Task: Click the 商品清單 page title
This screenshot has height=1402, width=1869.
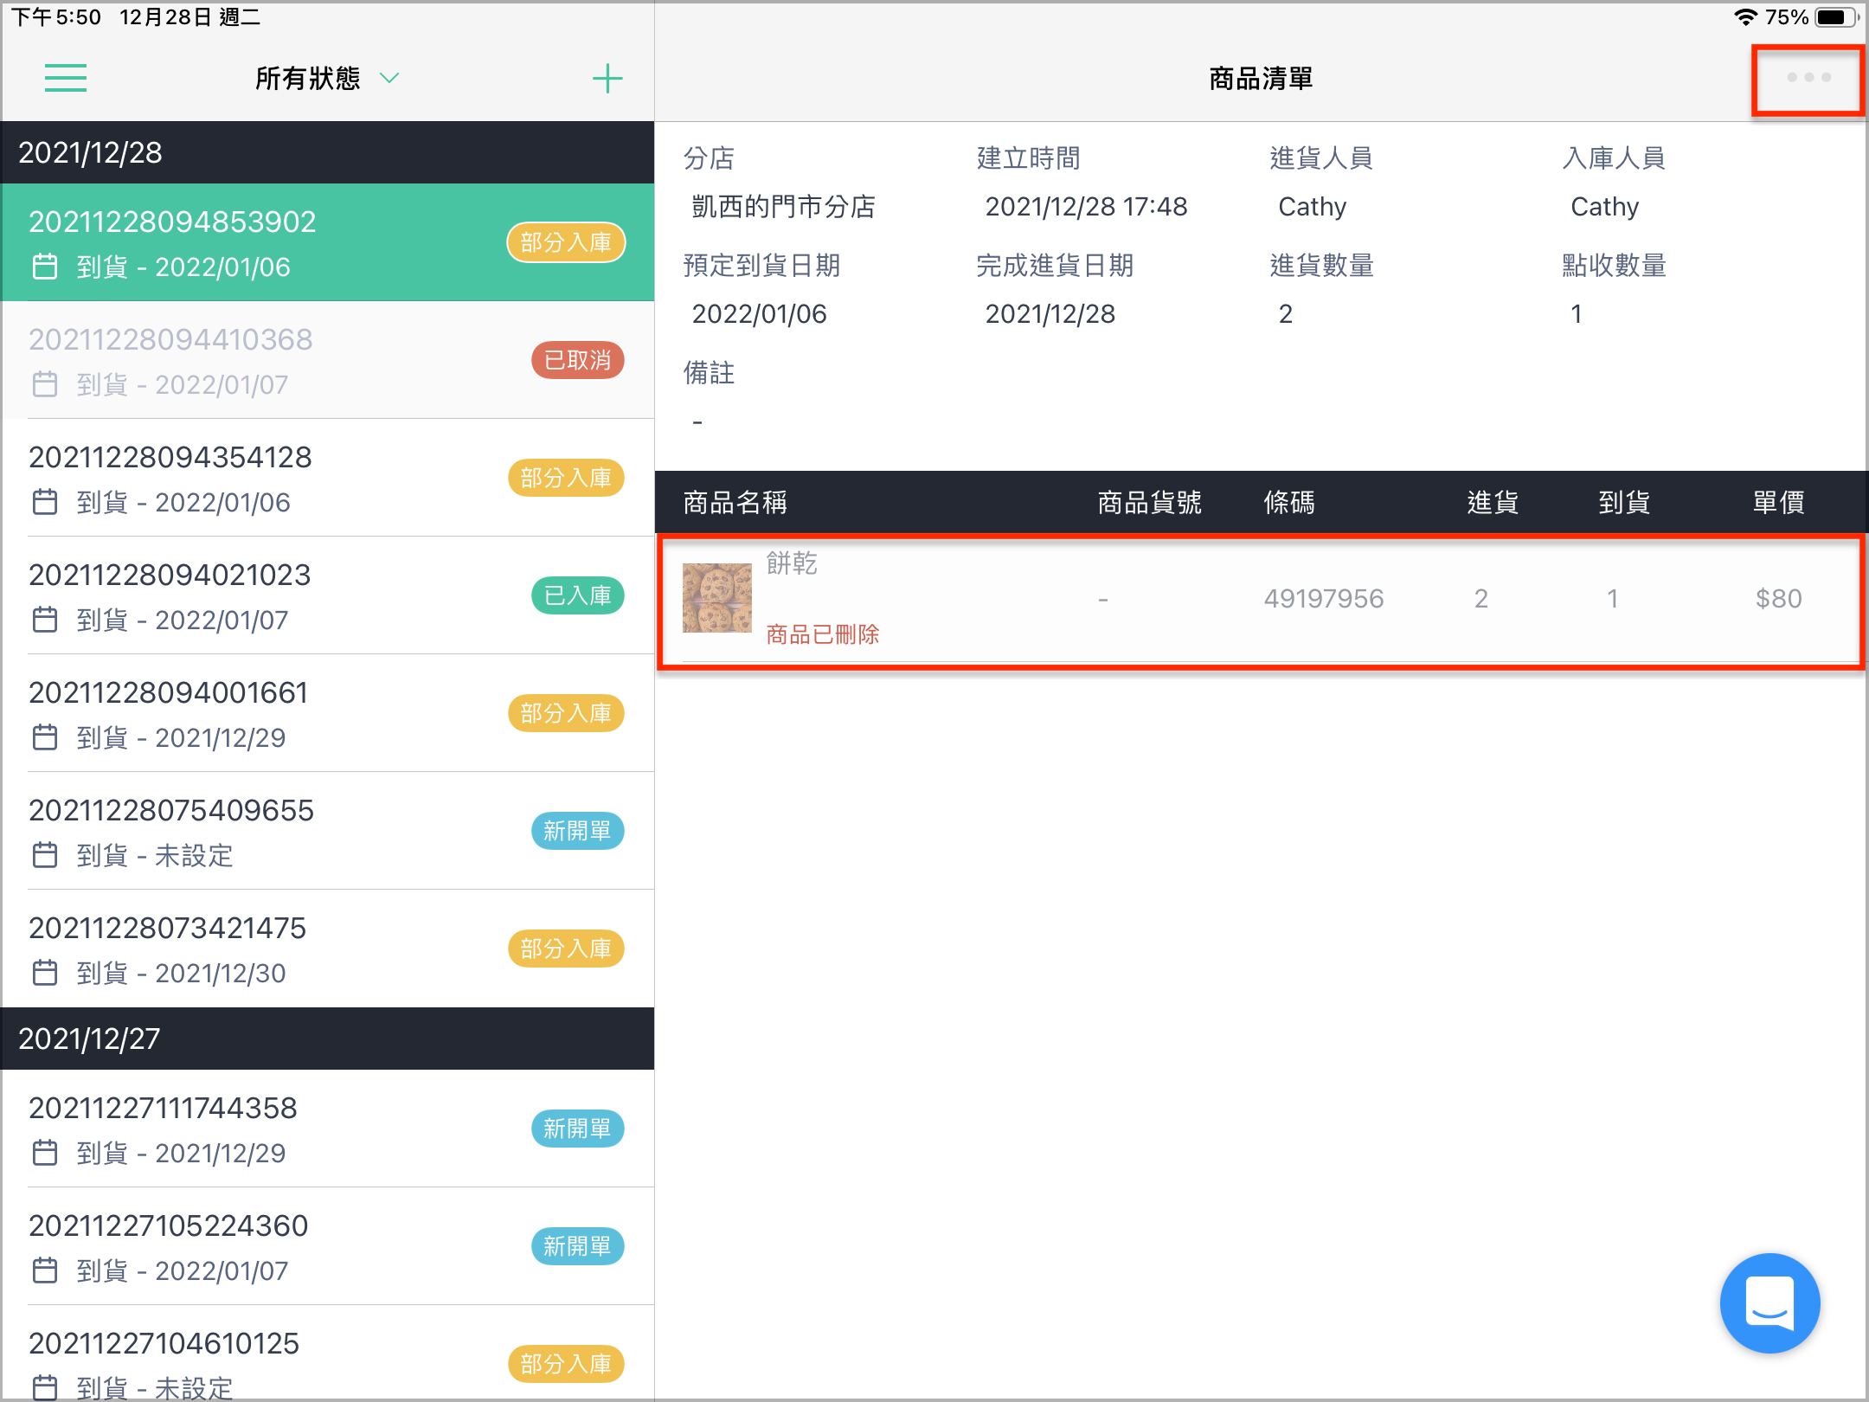Action: (1261, 78)
